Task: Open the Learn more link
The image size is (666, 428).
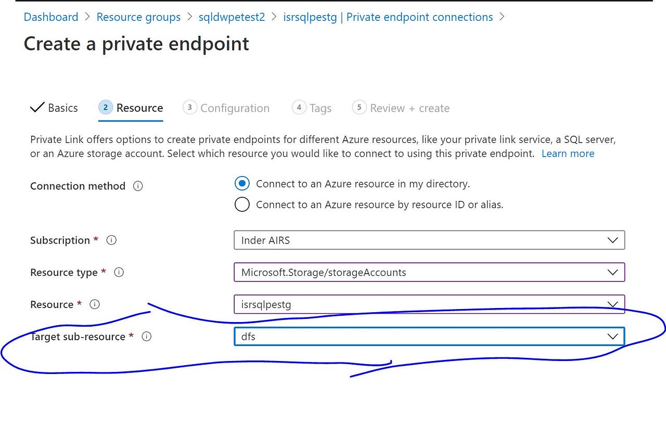Action: point(568,154)
